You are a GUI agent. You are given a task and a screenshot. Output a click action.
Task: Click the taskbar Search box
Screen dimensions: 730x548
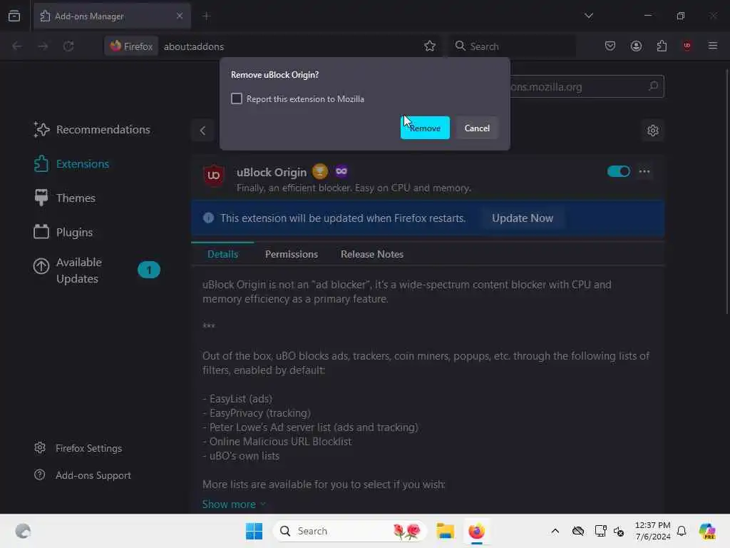[349, 531]
